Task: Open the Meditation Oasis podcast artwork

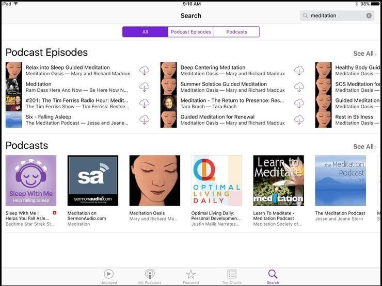Action: (155, 181)
